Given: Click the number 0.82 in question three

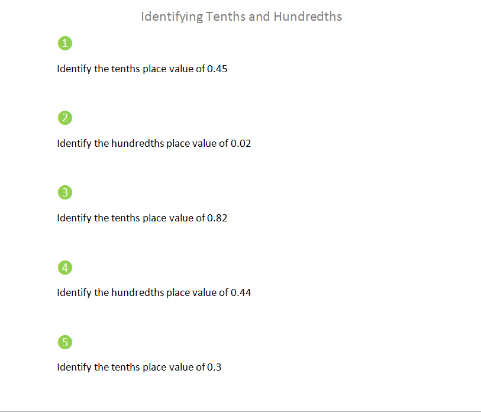Looking at the screenshot, I should pos(217,218).
